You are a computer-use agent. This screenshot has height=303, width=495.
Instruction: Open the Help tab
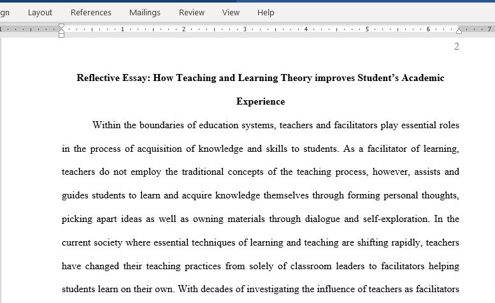266,13
